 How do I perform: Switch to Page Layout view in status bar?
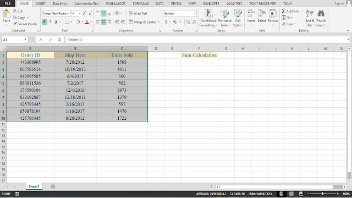291,194
